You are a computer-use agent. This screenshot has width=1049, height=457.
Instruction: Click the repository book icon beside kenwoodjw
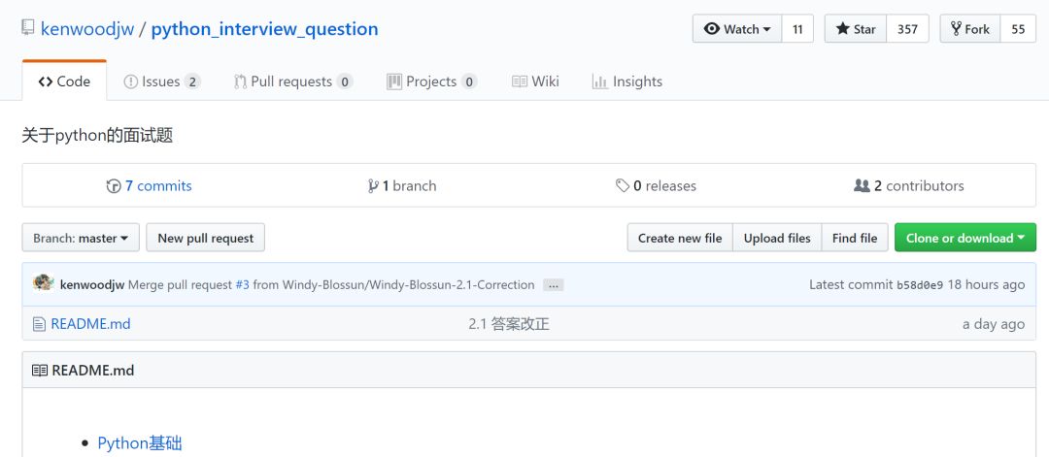click(x=27, y=28)
